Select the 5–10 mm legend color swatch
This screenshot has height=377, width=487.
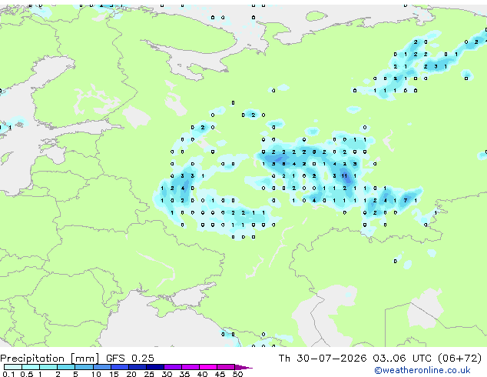point(84,367)
